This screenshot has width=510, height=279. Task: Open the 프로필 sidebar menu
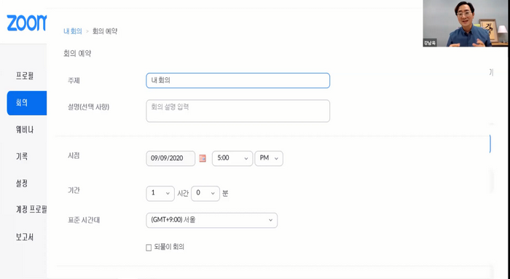click(x=25, y=76)
